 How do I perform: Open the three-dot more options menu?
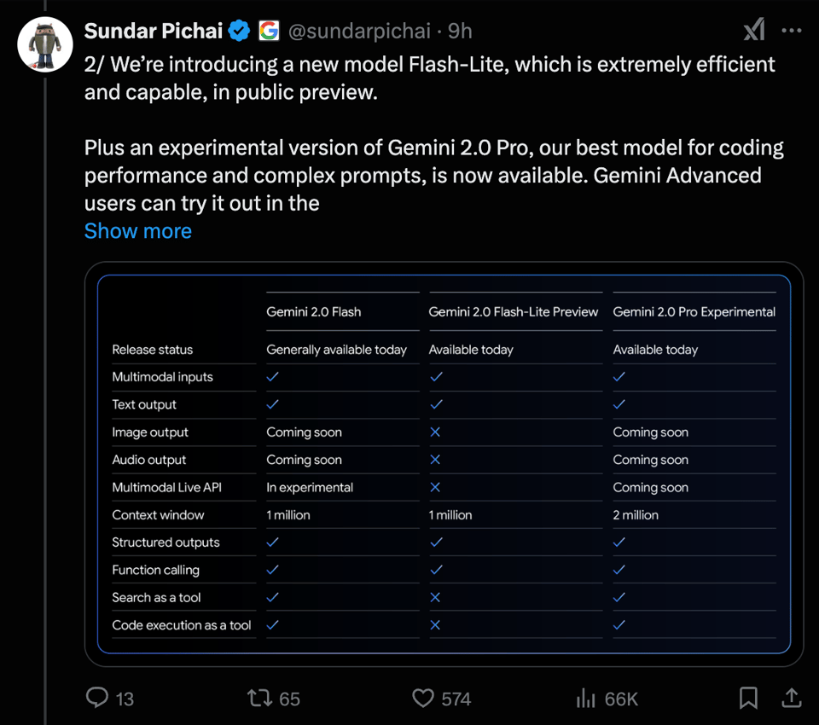(792, 32)
